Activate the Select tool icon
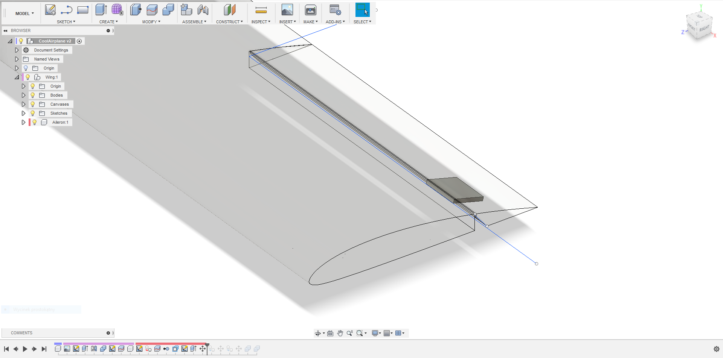 [362, 10]
